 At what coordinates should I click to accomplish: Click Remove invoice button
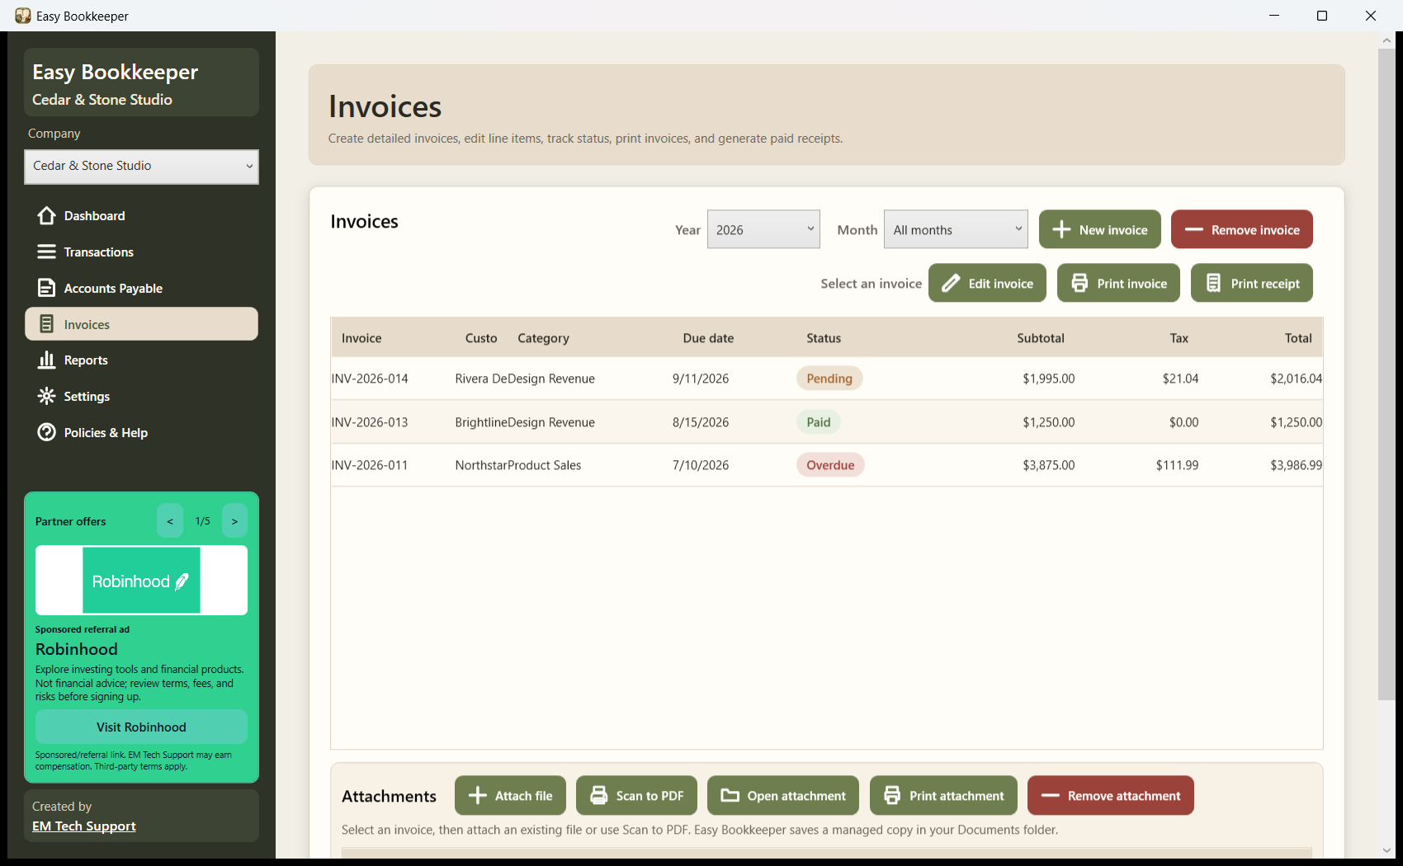1241,229
